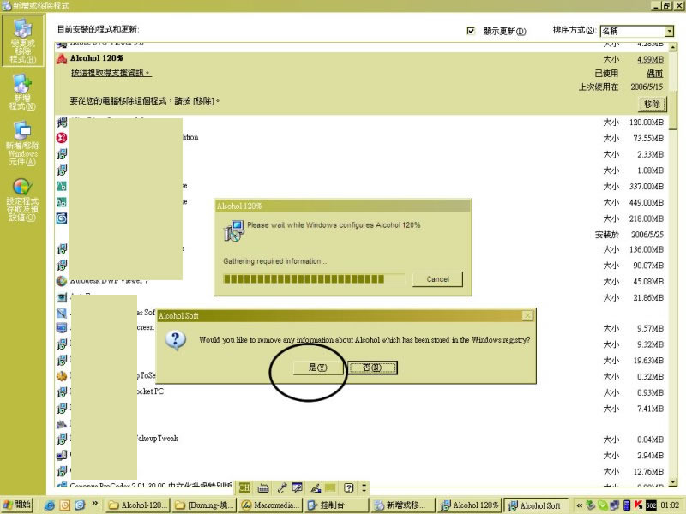Switch to the 新增或移 taskbar button
This screenshot has width=686, height=514.
tap(403, 505)
